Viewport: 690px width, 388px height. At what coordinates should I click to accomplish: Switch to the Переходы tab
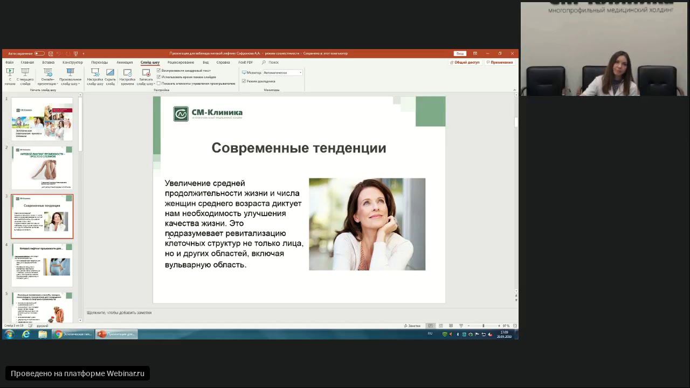(100, 63)
